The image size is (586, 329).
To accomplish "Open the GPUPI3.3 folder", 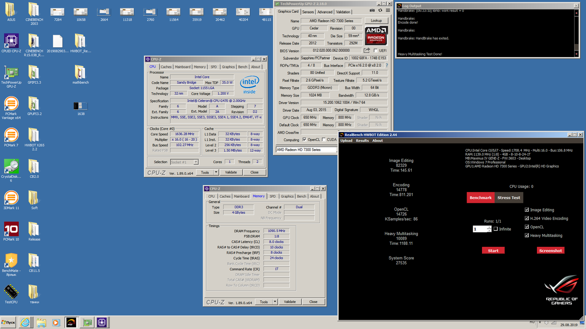I will pos(34,74).
